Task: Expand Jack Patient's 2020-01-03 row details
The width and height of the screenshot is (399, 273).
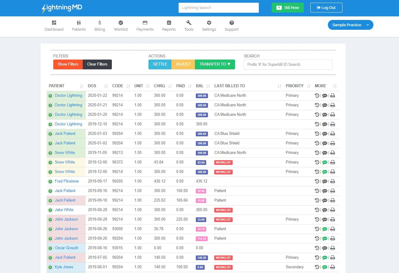Action: (50, 134)
